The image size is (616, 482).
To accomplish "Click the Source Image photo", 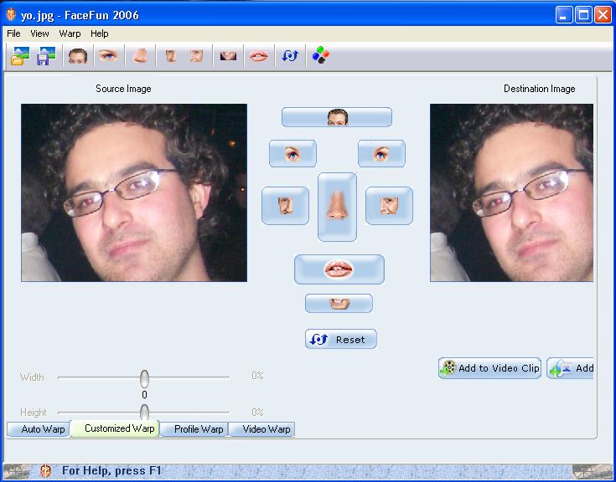I will click(134, 192).
